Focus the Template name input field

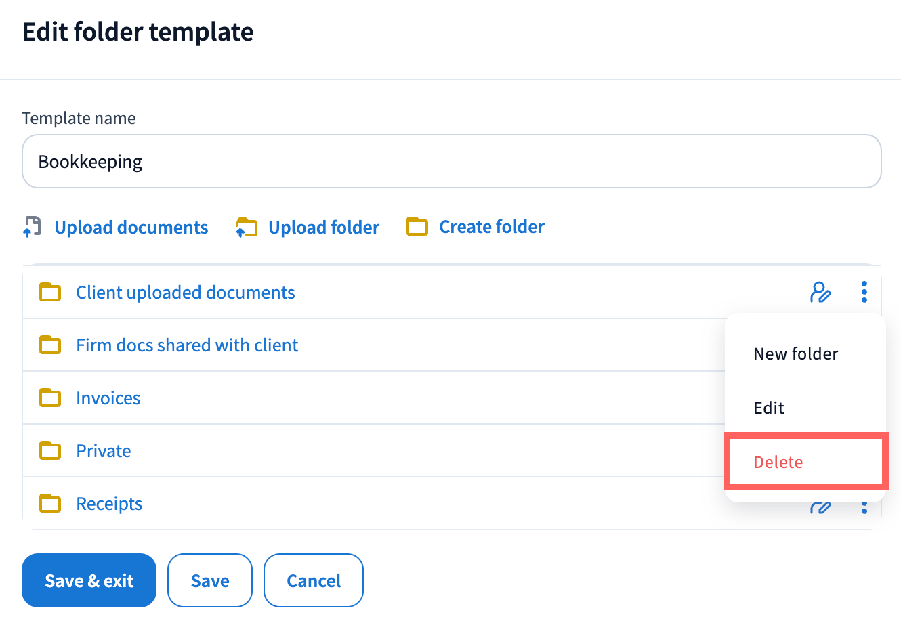451,162
